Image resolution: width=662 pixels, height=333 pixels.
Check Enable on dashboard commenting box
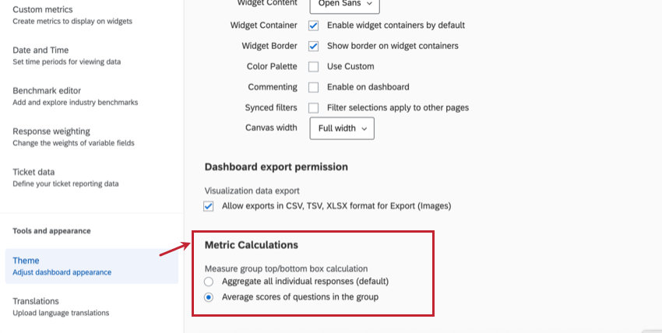coord(314,87)
